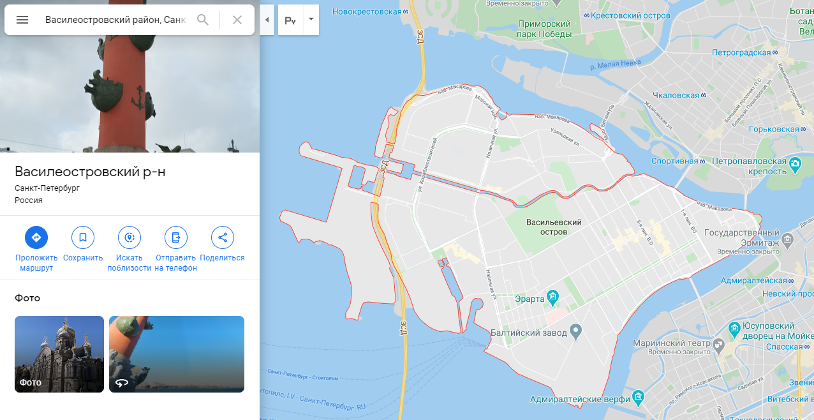Click the search magnifier icon
The width and height of the screenshot is (814, 420).
(203, 20)
